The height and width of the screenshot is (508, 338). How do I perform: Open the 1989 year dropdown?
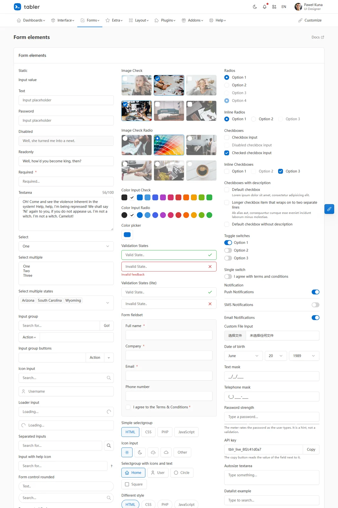coord(304,356)
